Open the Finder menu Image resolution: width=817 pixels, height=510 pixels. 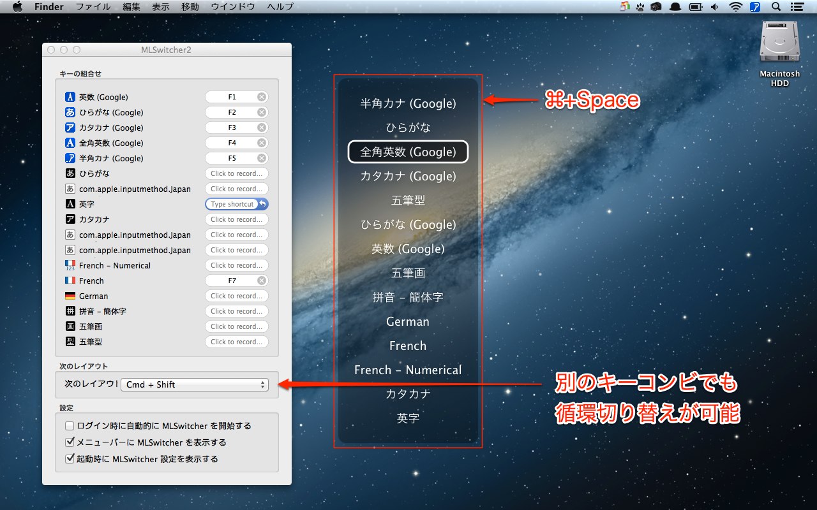tap(49, 7)
